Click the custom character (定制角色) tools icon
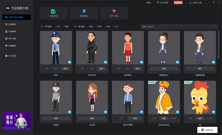This screenshot has width=222, height=135. [x=6, y=24]
